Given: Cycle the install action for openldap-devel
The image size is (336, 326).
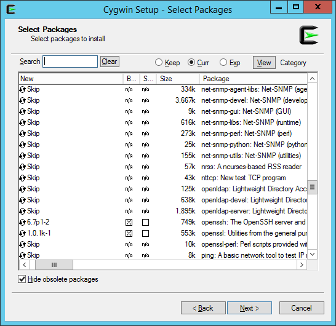Looking at the screenshot, I should pos(23,200).
